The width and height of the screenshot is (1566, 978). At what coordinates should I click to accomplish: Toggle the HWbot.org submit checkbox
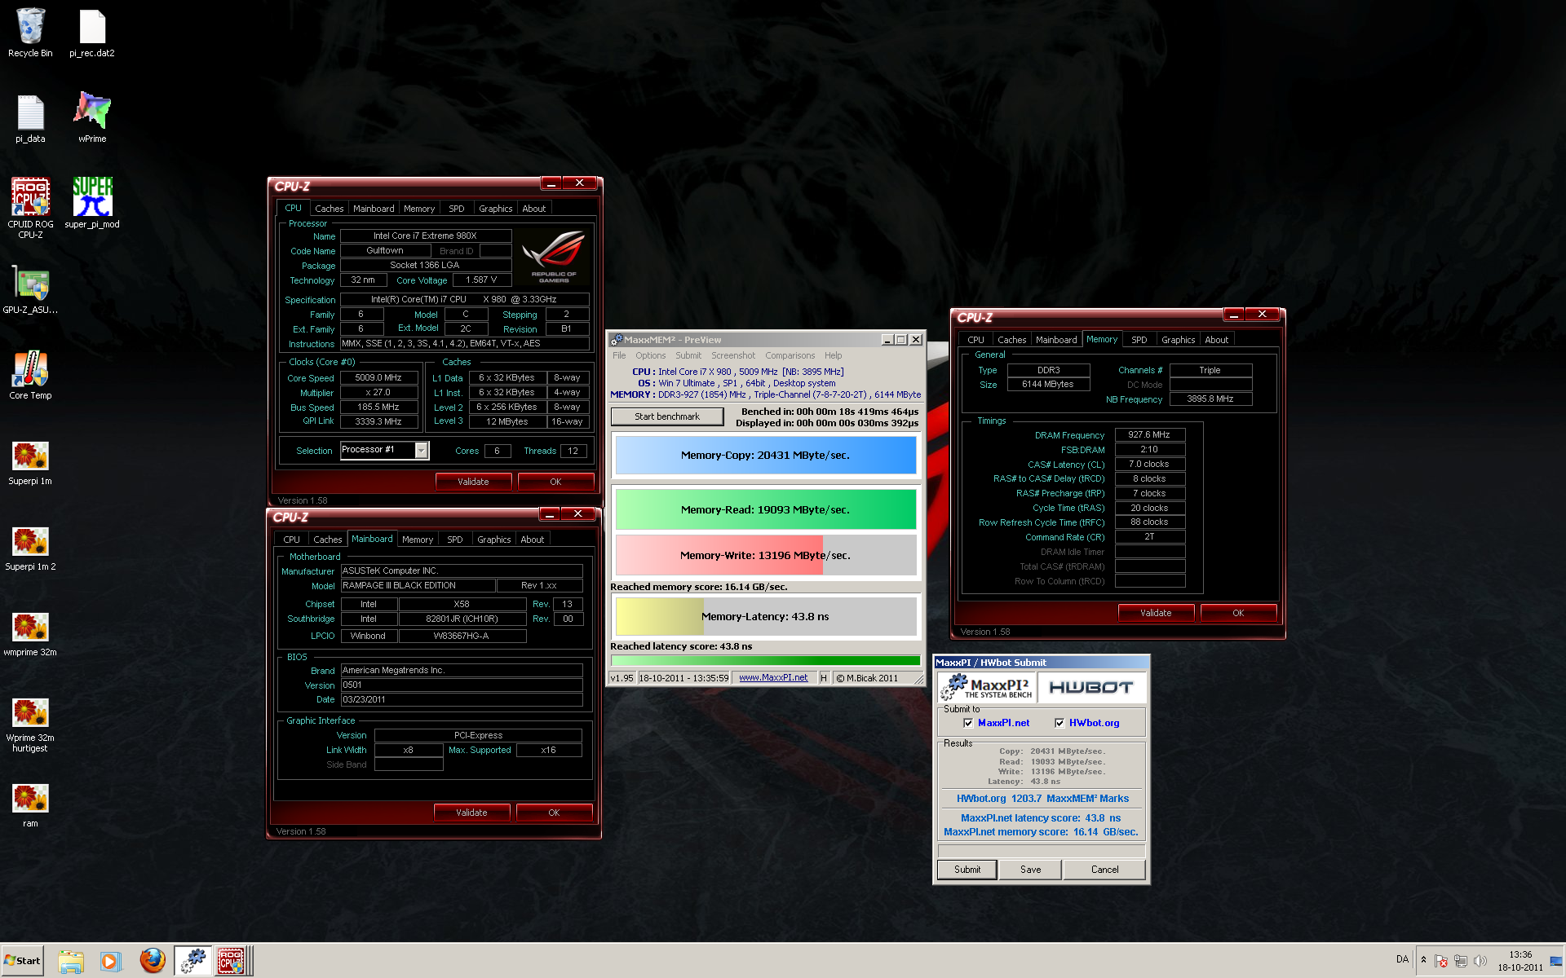tap(1059, 723)
